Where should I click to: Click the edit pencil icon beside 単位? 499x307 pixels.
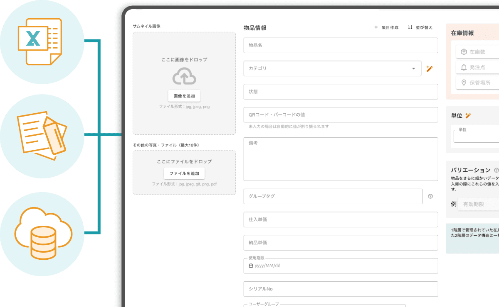coord(468,115)
